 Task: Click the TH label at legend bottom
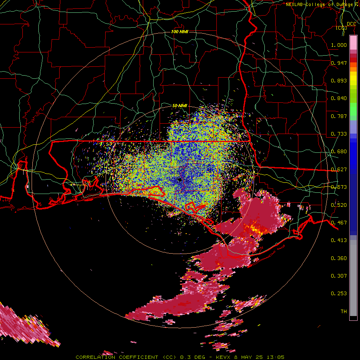344,312
